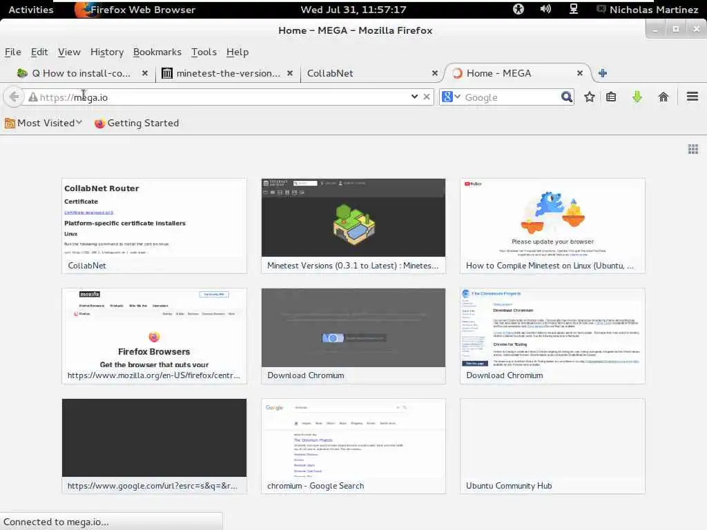Go to the Home page icon
This screenshot has width=707, height=530.
tap(663, 97)
